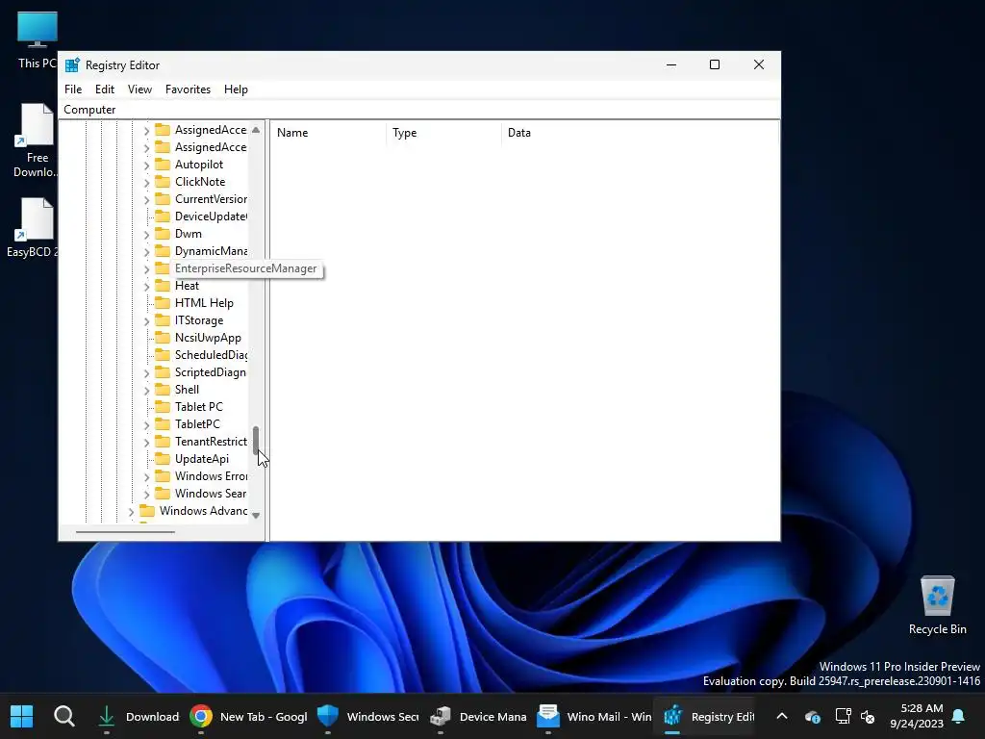Image resolution: width=985 pixels, height=739 pixels.
Task: Click the Type column header
Action: (x=444, y=133)
